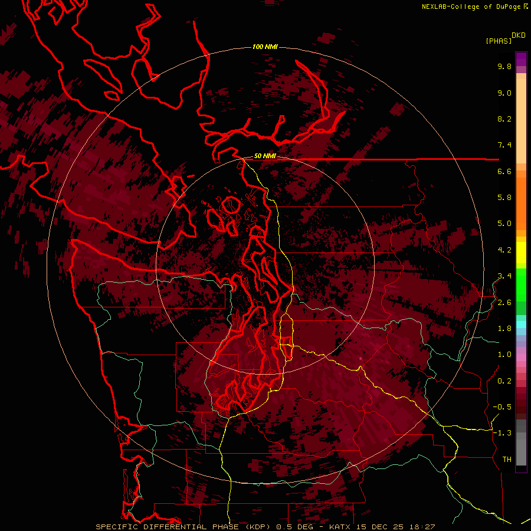Pick the 9.8 value on the scale
531x531 pixels.
click(x=504, y=66)
